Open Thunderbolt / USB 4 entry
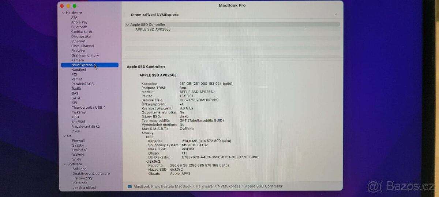439x197 pixels. (x=89, y=108)
